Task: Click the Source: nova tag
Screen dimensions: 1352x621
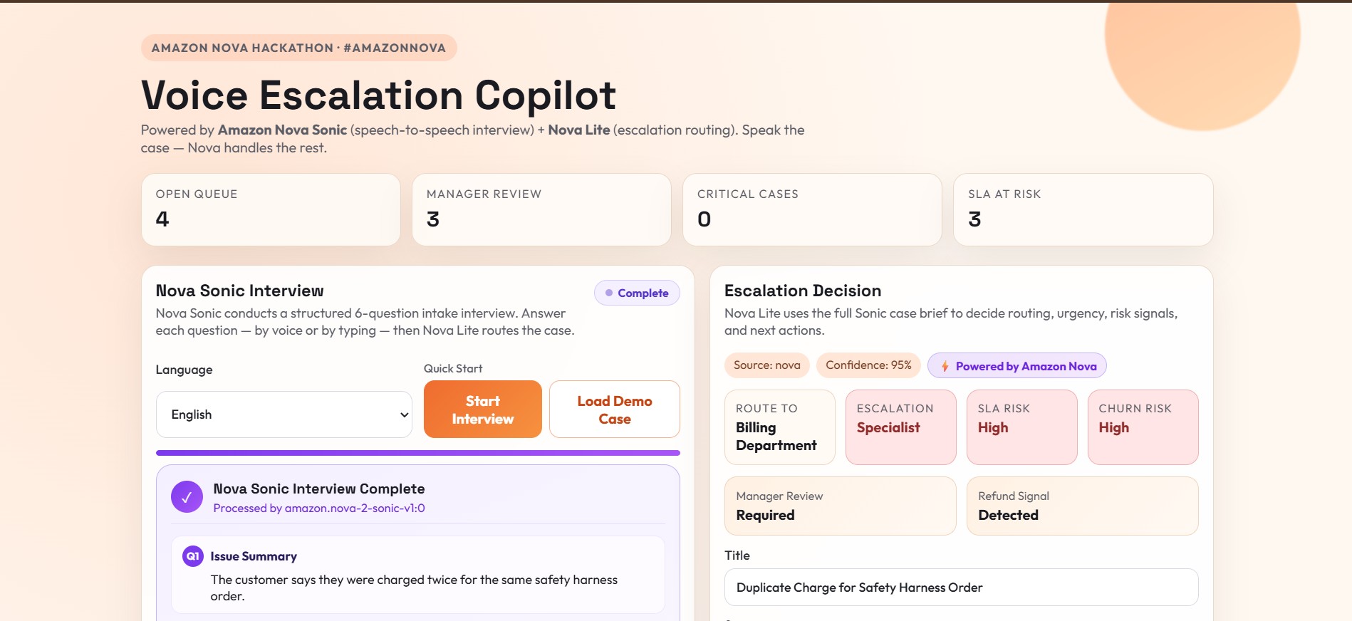Action: point(767,365)
